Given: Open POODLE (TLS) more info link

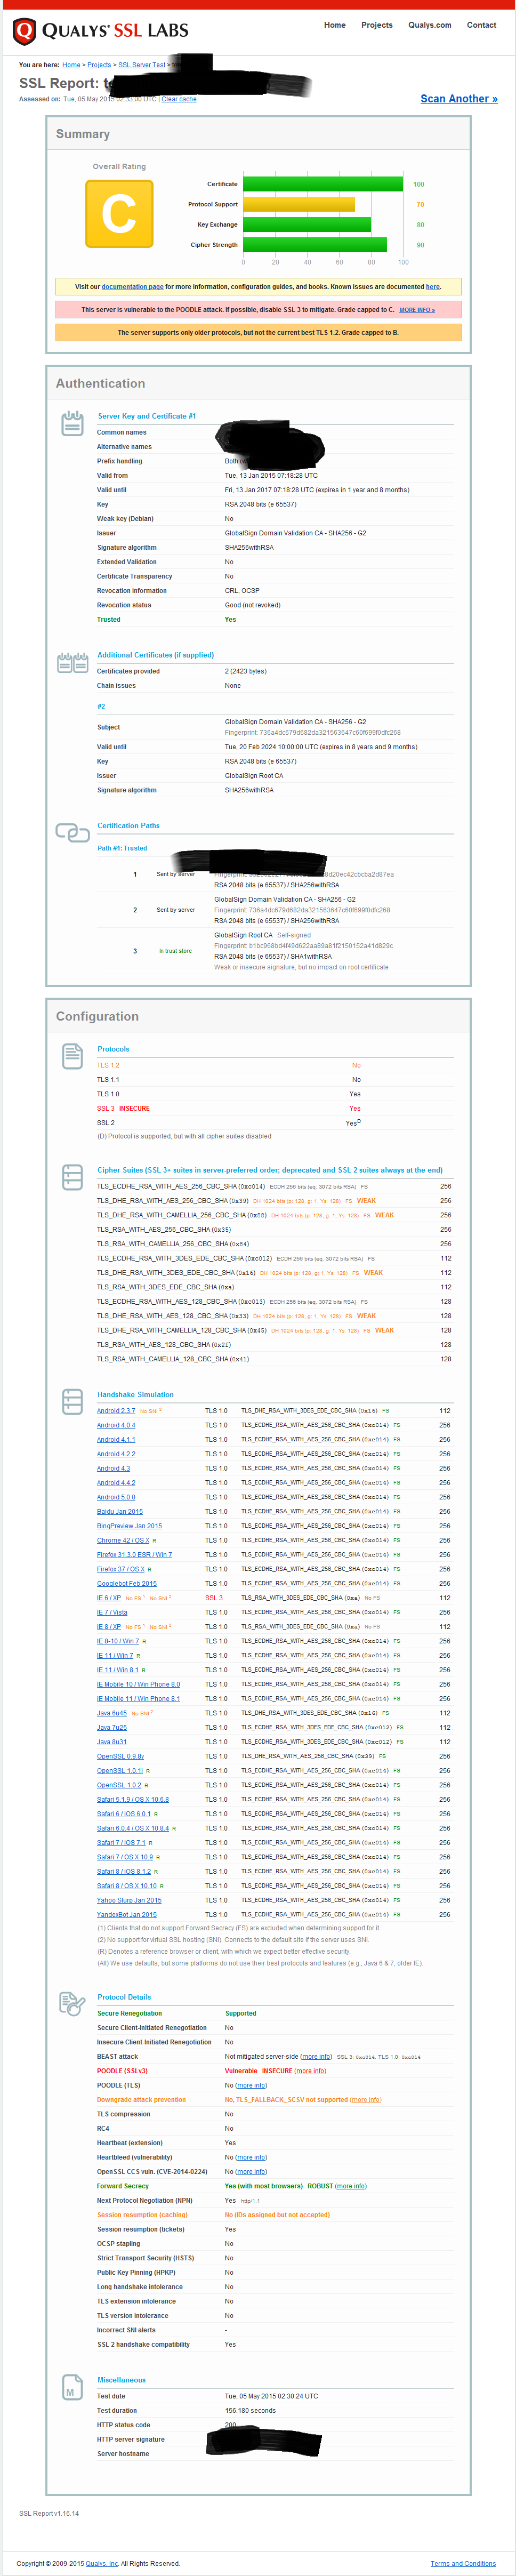Looking at the screenshot, I should point(251,2086).
